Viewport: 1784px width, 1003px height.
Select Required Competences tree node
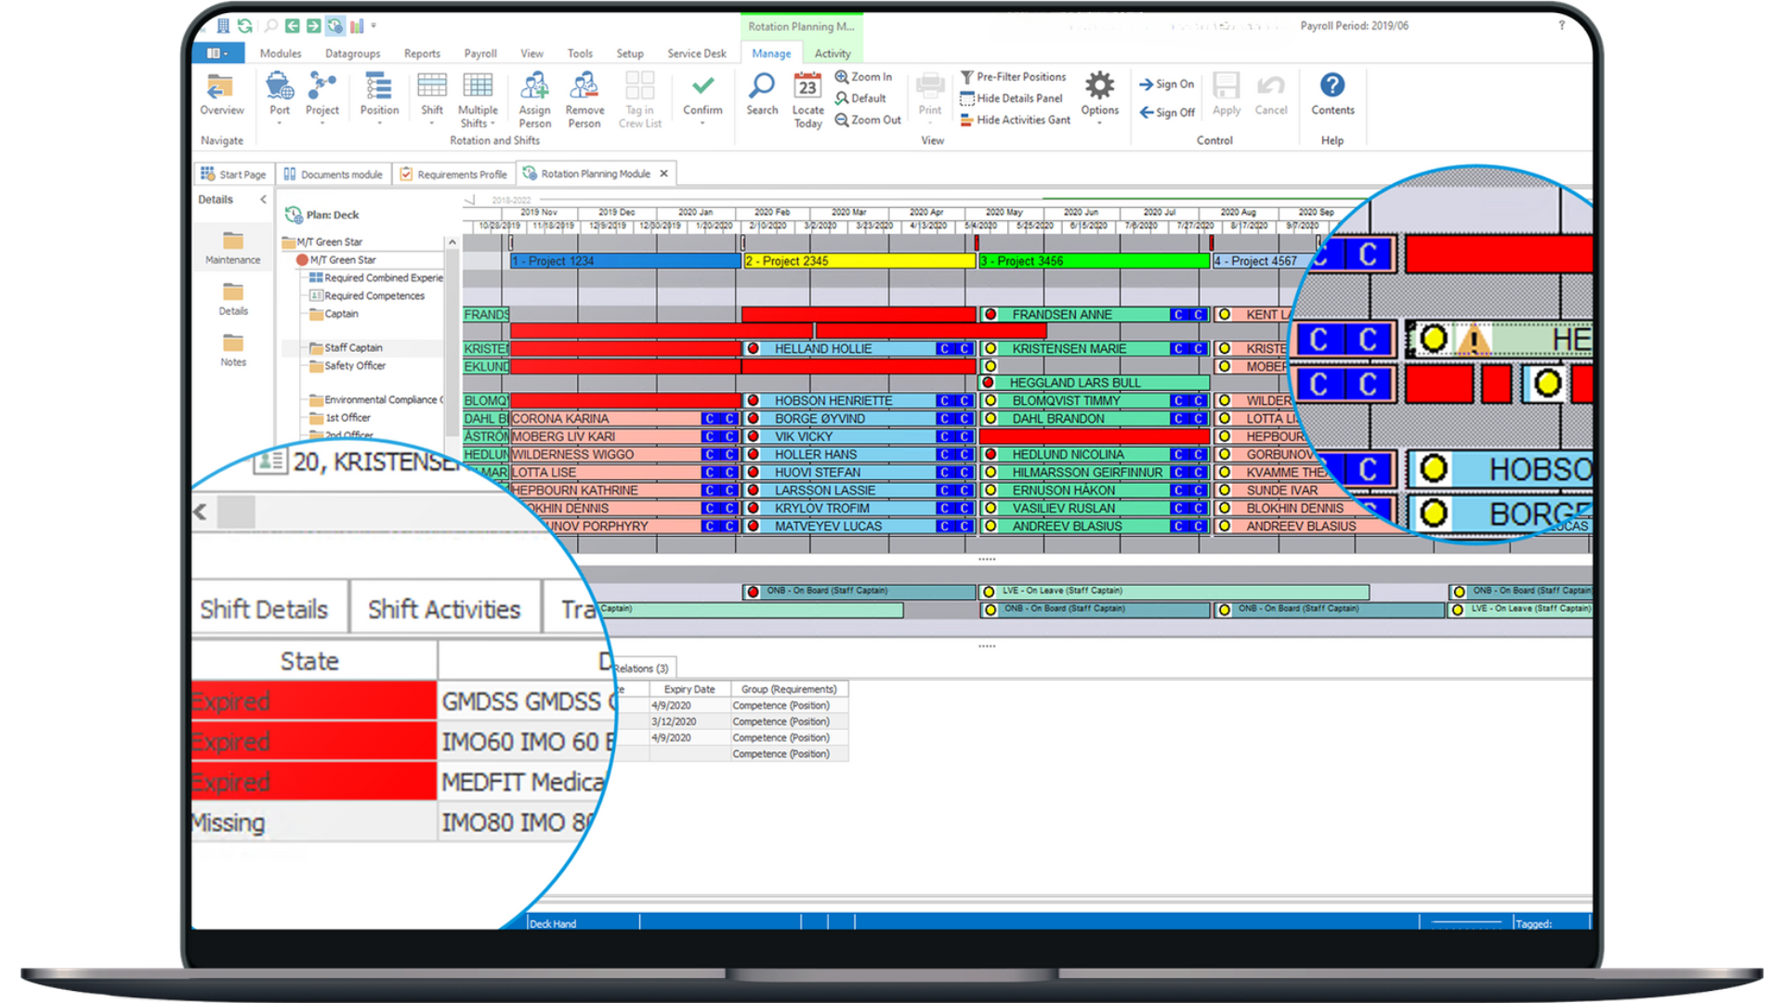click(x=367, y=296)
